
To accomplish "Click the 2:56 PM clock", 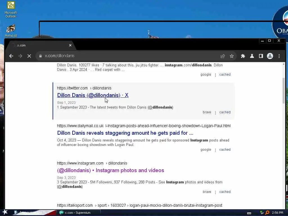I will [278, 213].
